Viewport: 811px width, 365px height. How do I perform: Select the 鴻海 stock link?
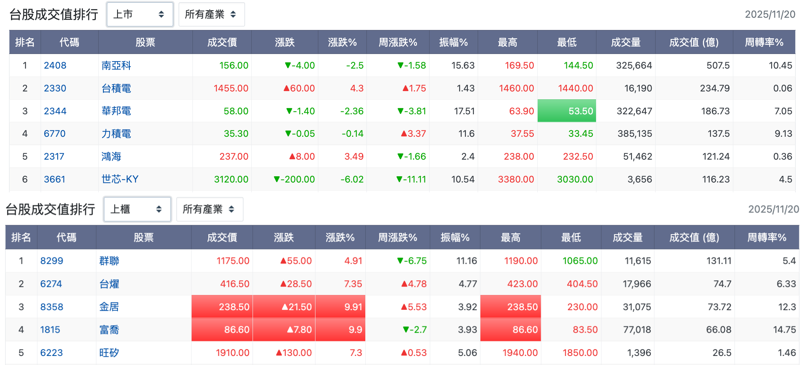point(111,156)
